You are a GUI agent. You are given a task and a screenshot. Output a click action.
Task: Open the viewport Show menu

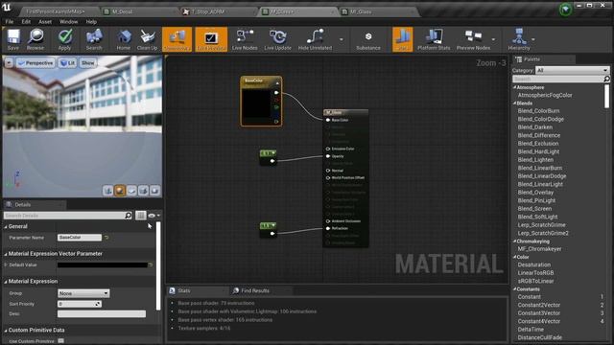[88, 63]
